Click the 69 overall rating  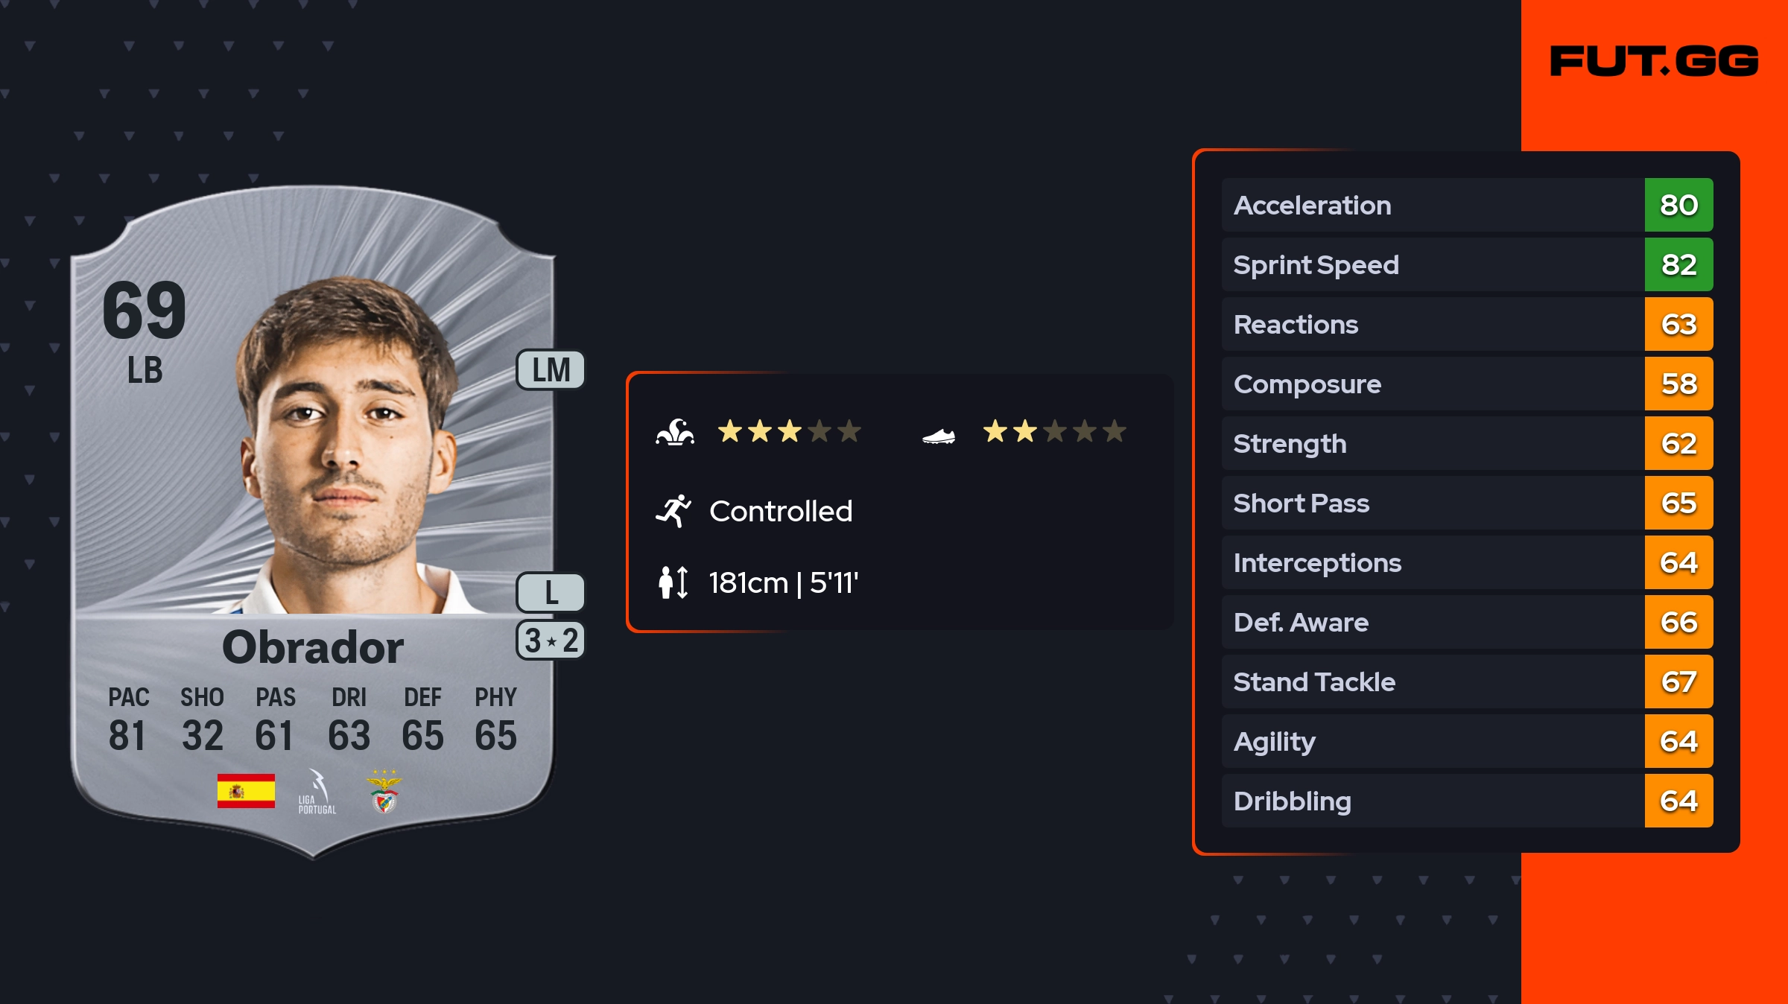click(145, 311)
